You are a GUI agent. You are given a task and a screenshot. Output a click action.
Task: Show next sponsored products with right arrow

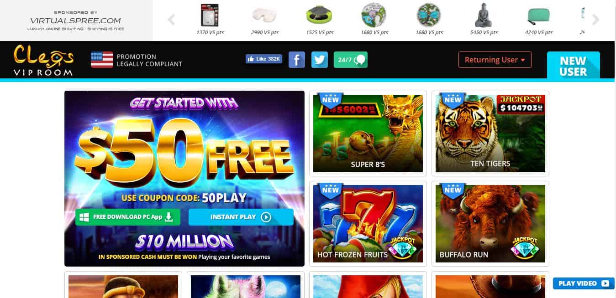pos(595,20)
